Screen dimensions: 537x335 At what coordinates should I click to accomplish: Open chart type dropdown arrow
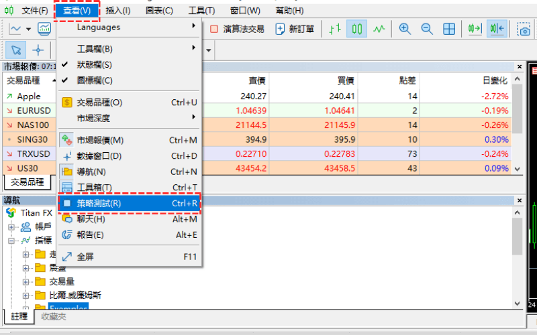tap(28, 29)
